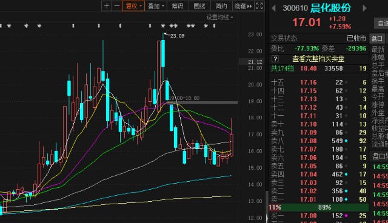Toggle the 筹码 chip distribution panel

178,6
